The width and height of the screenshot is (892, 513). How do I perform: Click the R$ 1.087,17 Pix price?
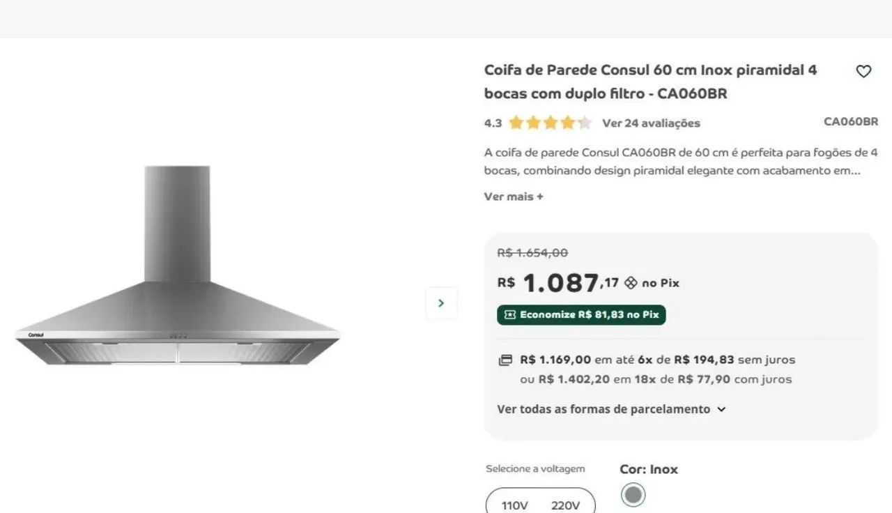click(x=558, y=283)
